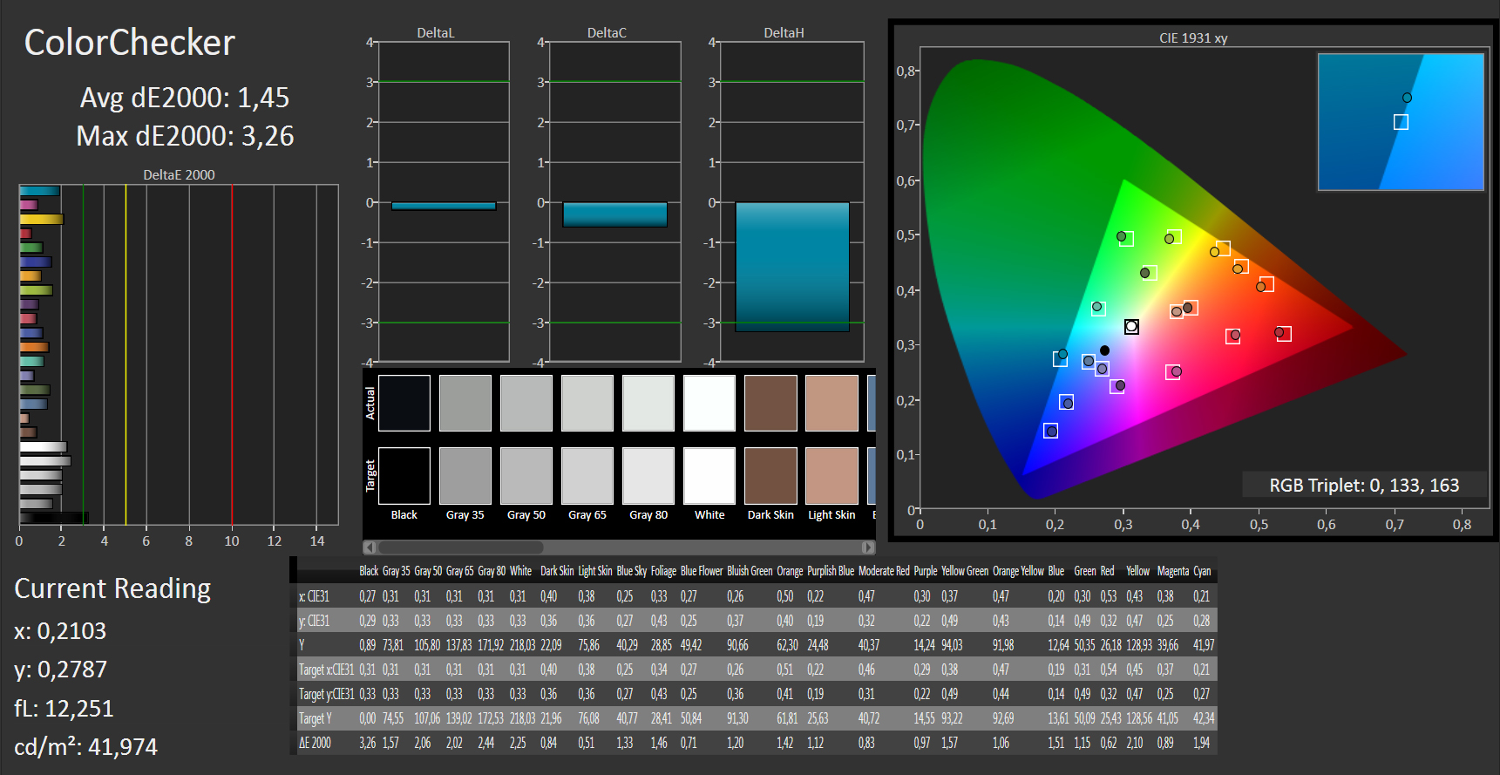
Task: Select the Actual Gray 80 swatch
Action: (648, 403)
